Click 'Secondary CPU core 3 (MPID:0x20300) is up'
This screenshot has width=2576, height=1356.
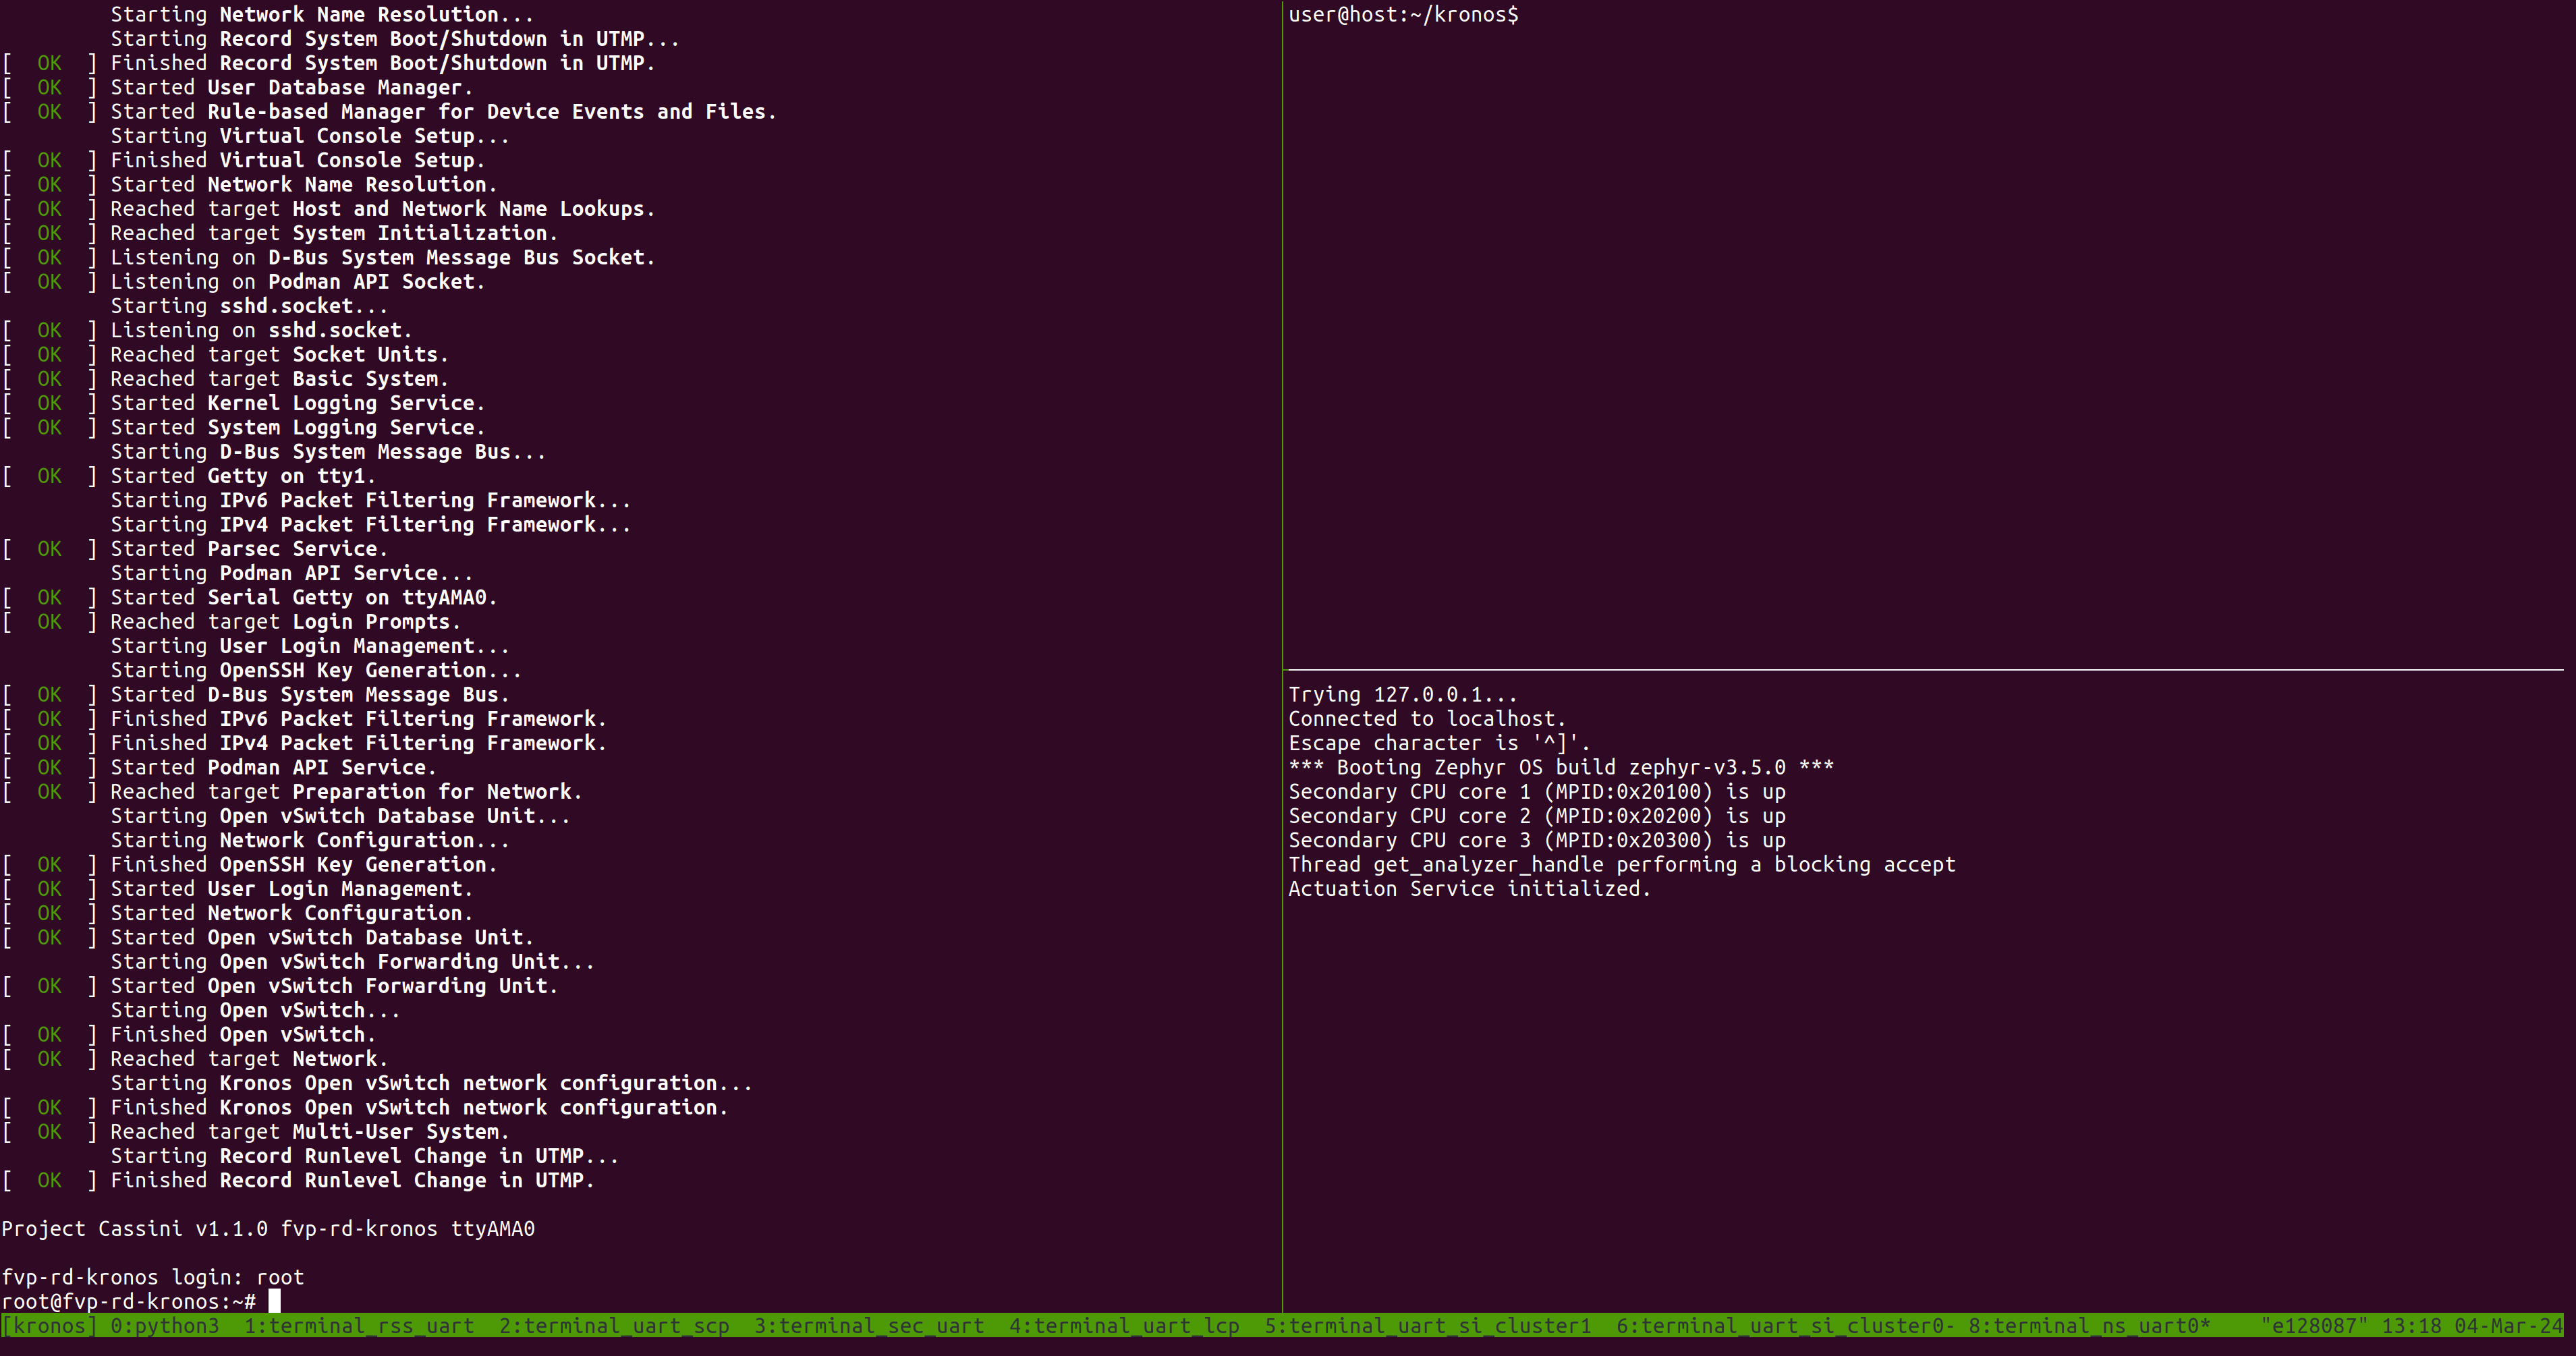[1537, 841]
